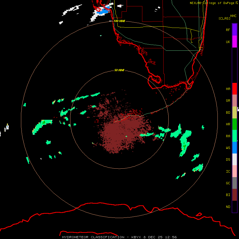Click the GR legend label
This screenshot has width=239, height=239.
(228, 101)
